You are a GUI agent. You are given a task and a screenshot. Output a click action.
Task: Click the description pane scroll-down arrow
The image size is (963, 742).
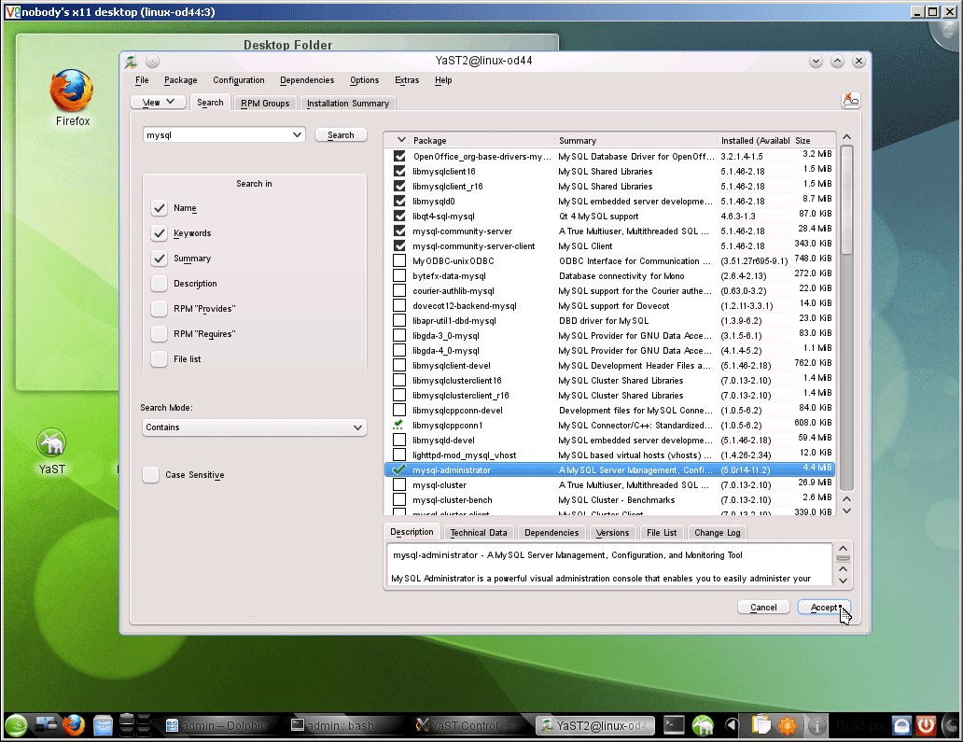[844, 581]
